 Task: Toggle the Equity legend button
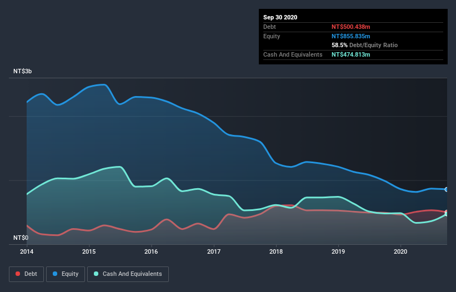(66, 274)
